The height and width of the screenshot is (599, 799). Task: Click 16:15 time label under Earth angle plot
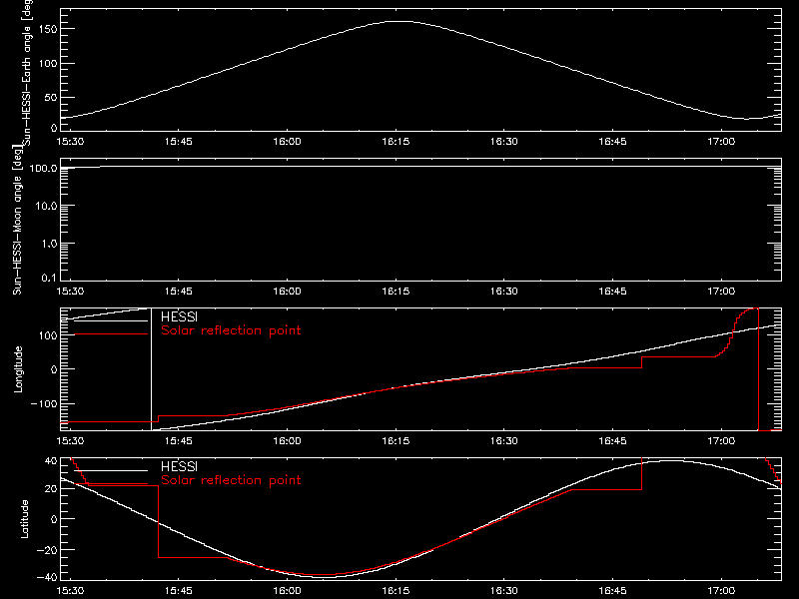[396, 142]
